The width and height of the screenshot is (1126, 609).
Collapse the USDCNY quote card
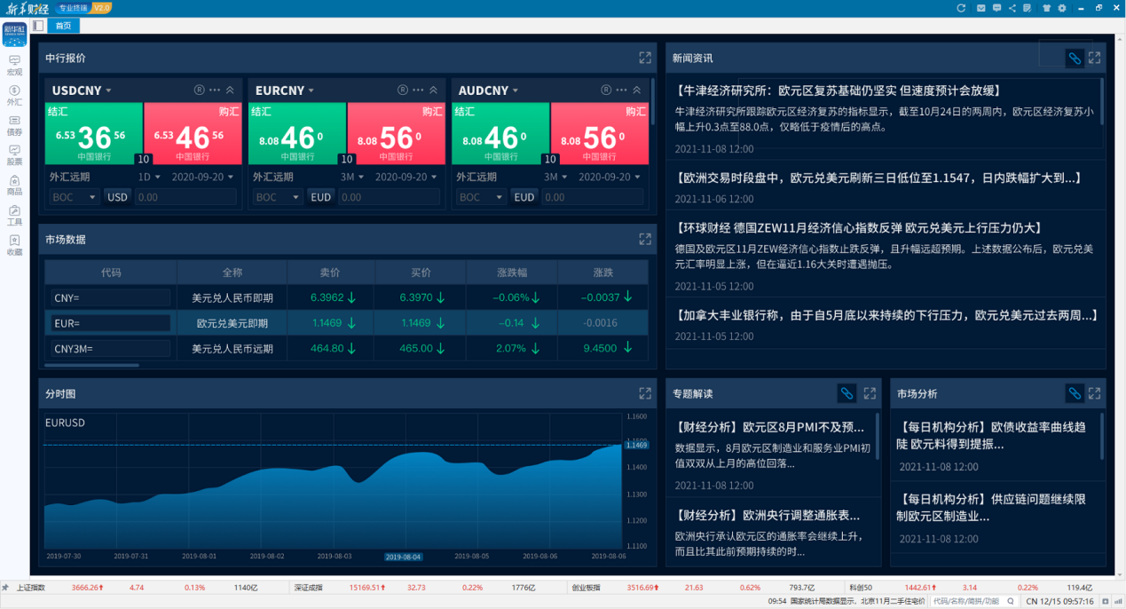coord(230,91)
